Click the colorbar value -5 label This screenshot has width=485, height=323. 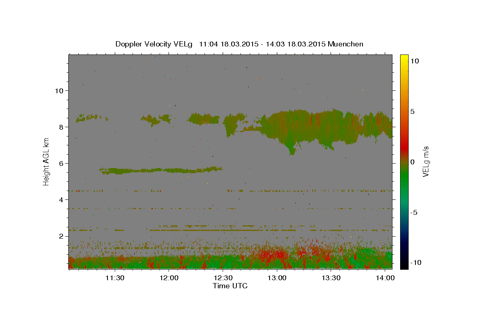click(x=414, y=212)
